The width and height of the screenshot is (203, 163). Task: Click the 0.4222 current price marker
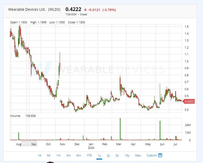click(x=189, y=101)
